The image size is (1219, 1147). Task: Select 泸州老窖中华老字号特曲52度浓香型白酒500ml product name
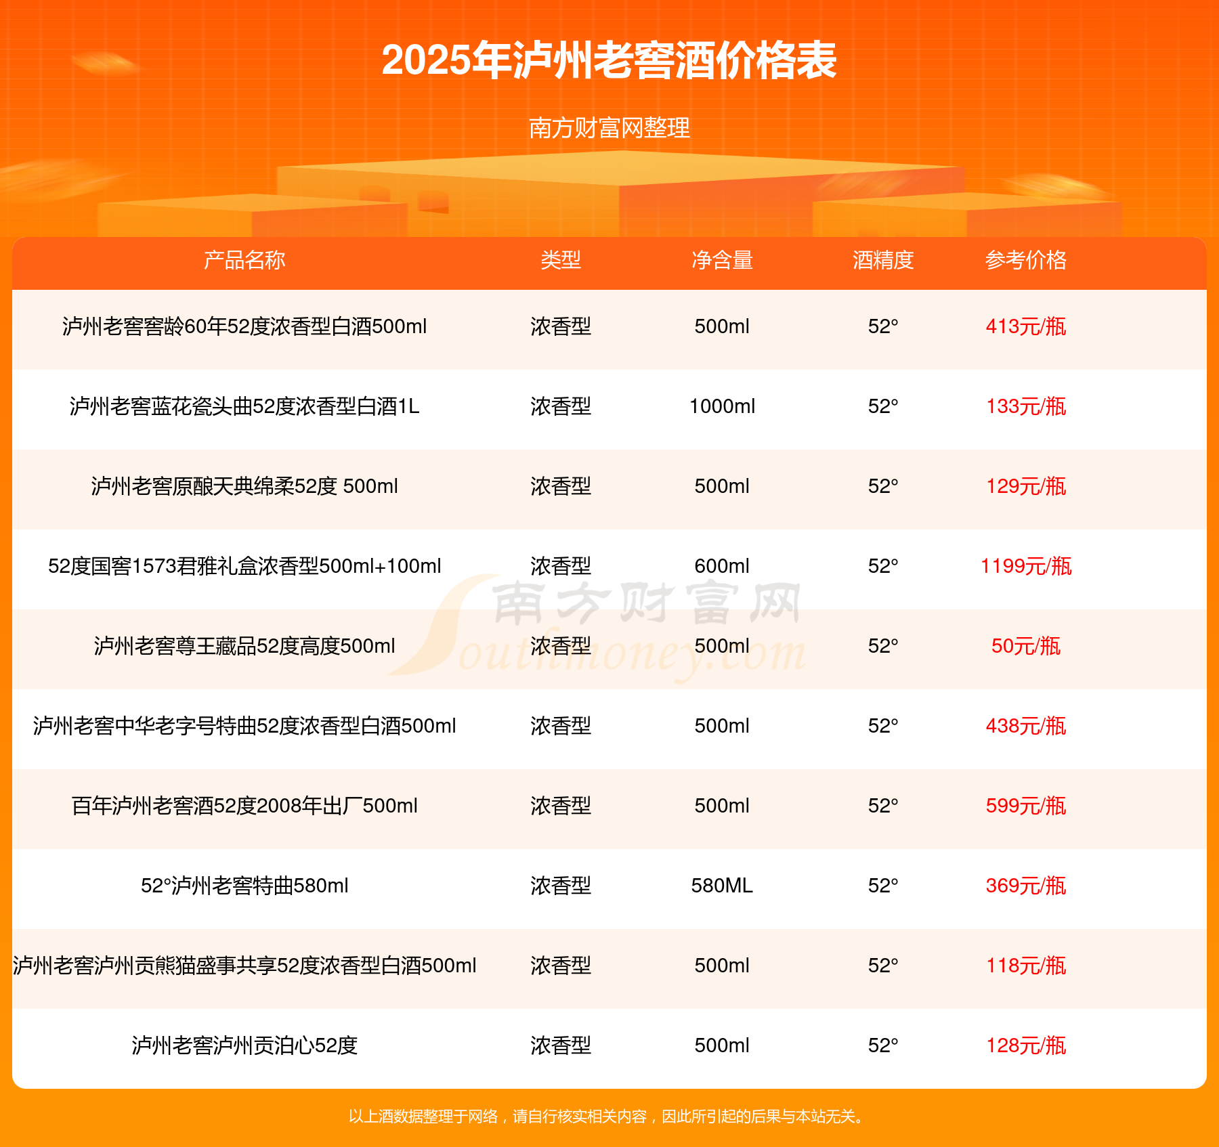[x=244, y=726]
